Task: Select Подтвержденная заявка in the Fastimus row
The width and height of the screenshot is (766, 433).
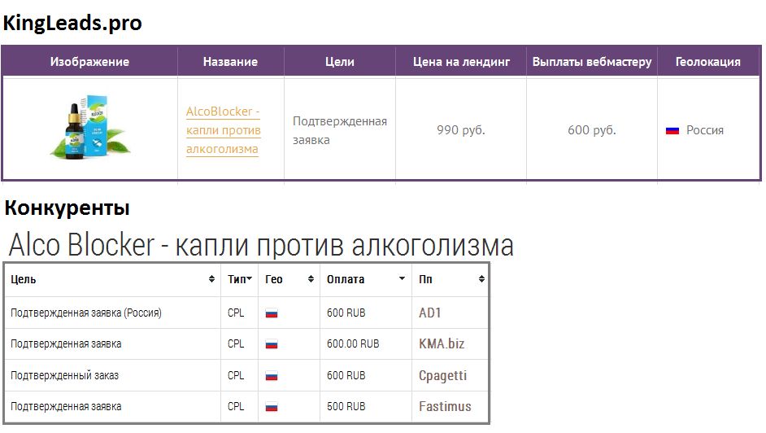Action: pyautogui.click(x=66, y=407)
